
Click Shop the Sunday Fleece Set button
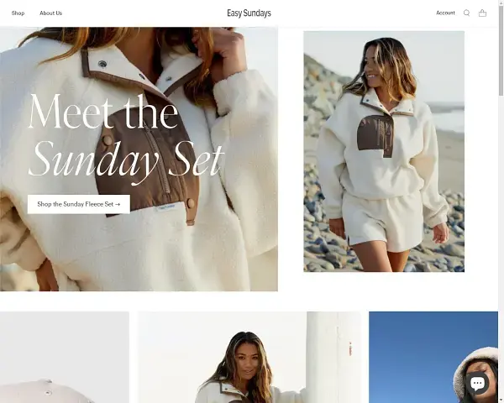point(79,204)
